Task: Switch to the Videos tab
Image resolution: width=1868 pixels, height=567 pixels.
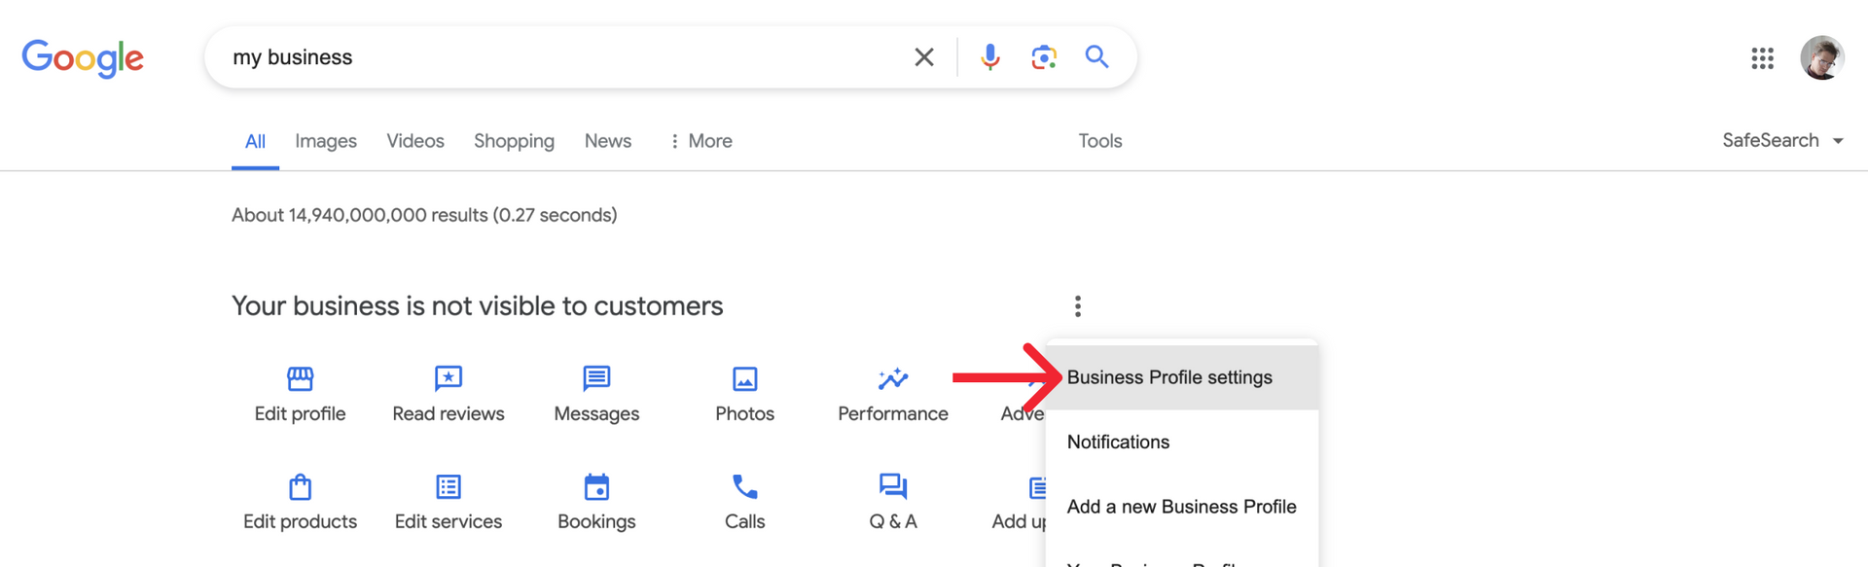Action: pos(415,141)
